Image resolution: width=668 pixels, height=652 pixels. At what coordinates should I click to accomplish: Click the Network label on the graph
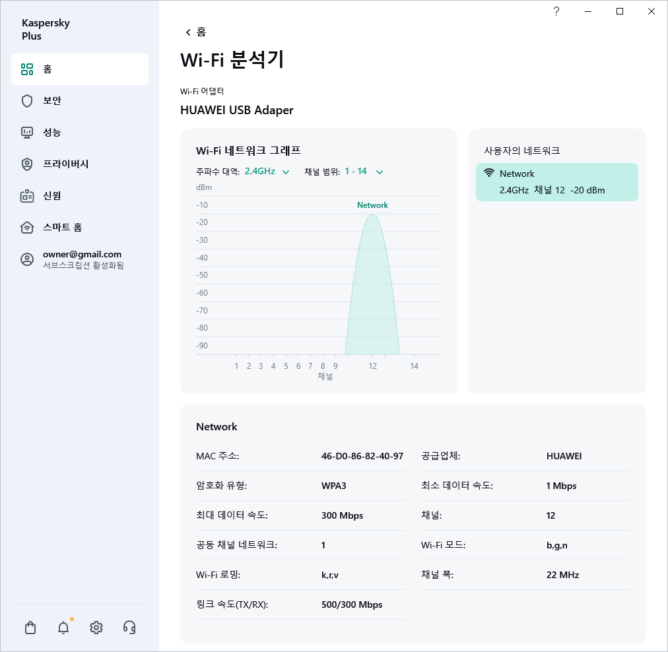tap(372, 205)
